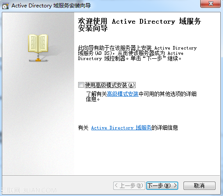Enable the 使用高级模式安装 checkbox
Viewport: 223px width, 196px height.
click(81, 85)
